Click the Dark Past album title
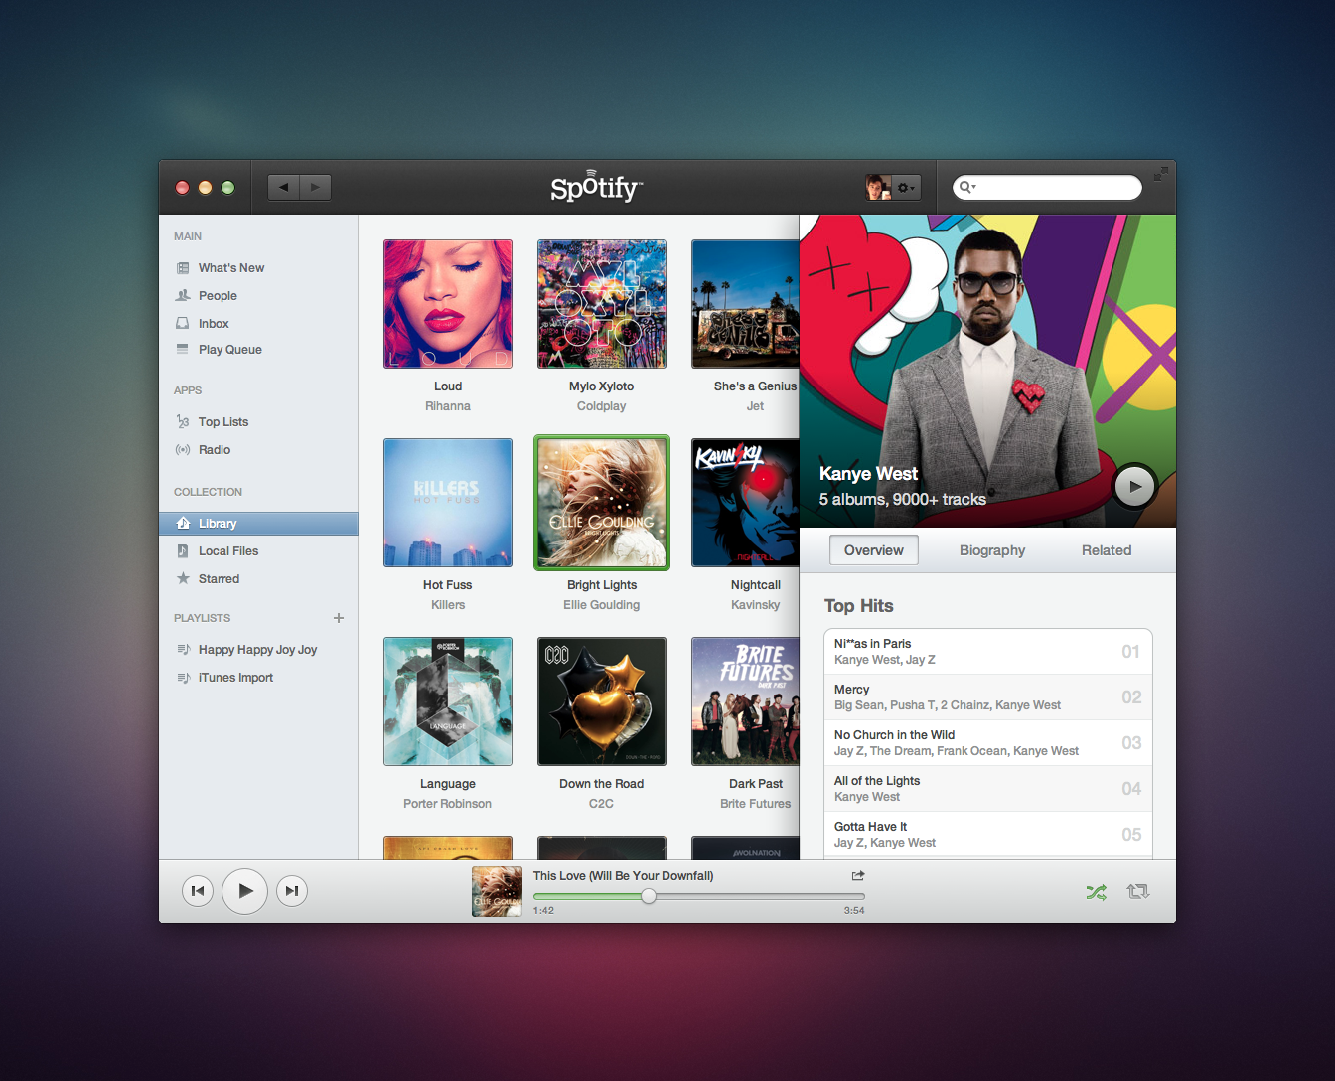This screenshot has height=1081, width=1335. point(756,784)
